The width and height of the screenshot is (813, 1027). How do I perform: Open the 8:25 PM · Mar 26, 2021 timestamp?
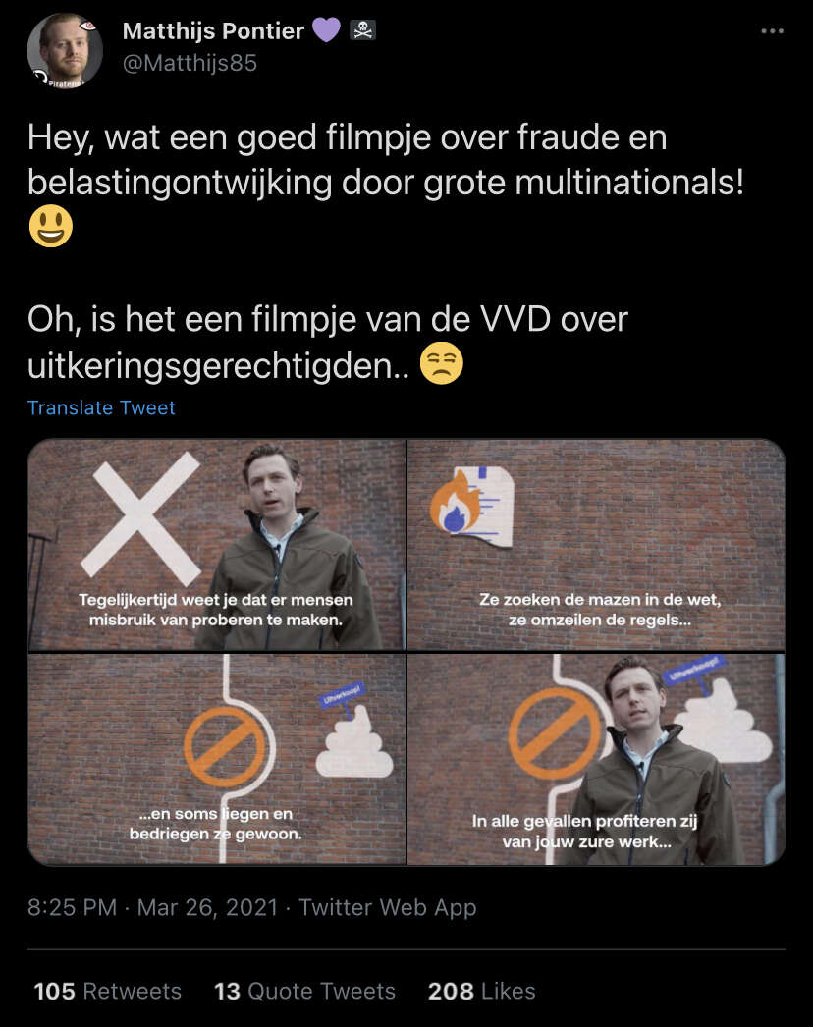click(x=152, y=908)
